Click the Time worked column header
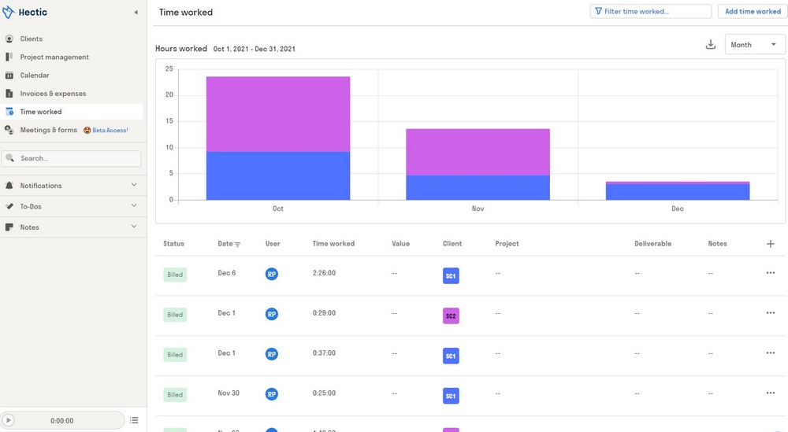Screen dimensions: 788x432 point(333,244)
